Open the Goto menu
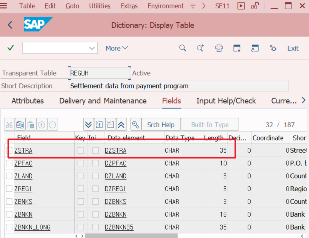Viewport: 309px width, 238px height. (72, 6)
